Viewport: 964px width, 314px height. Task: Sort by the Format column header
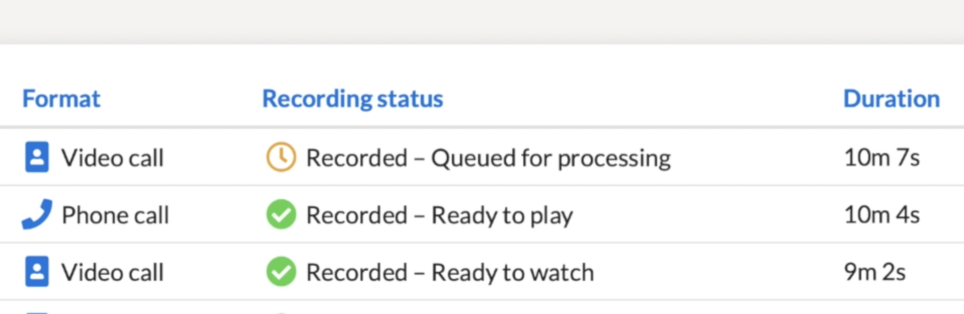click(x=61, y=99)
